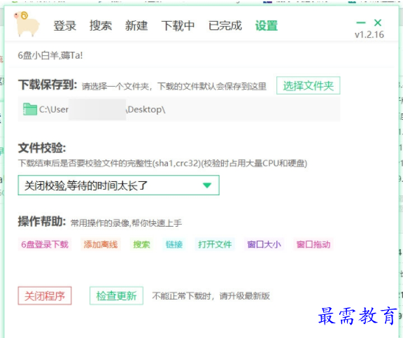Open the 窗口大小 help link

click(264, 244)
